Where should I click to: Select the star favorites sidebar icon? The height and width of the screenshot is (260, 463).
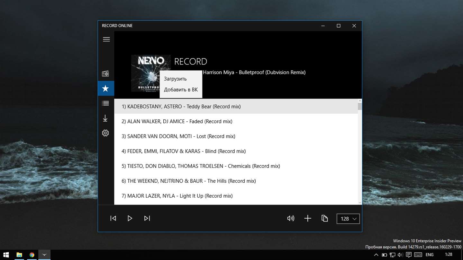click(x=105, y=89)
